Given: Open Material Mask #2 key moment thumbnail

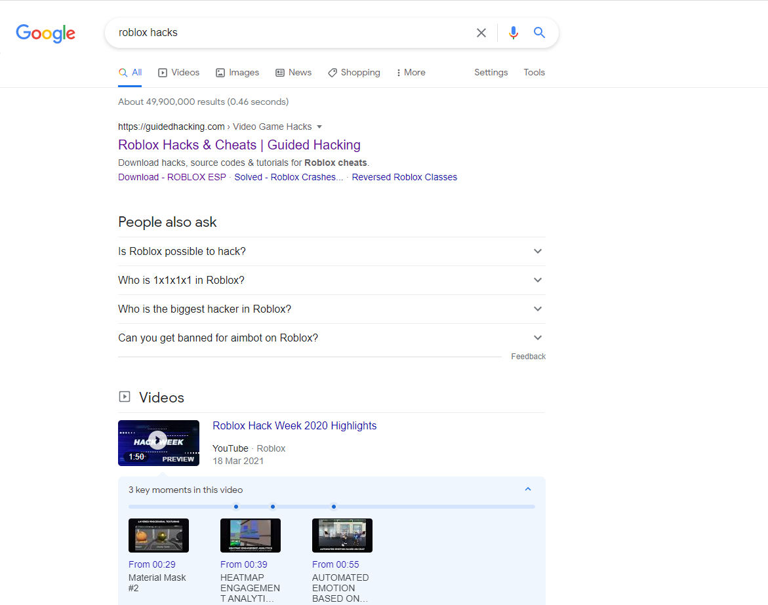Looking at the screenshot, I should [x=159, y=536].
